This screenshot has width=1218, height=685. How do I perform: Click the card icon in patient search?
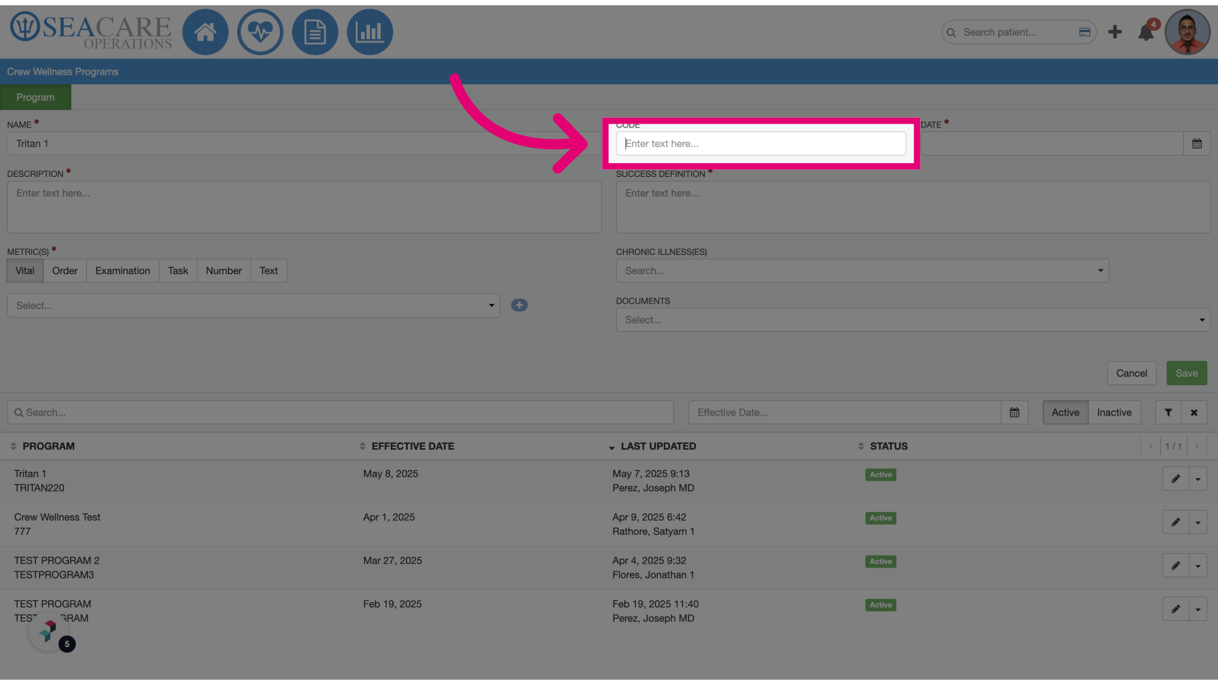pyautogui.click(x=1085, y=32)
